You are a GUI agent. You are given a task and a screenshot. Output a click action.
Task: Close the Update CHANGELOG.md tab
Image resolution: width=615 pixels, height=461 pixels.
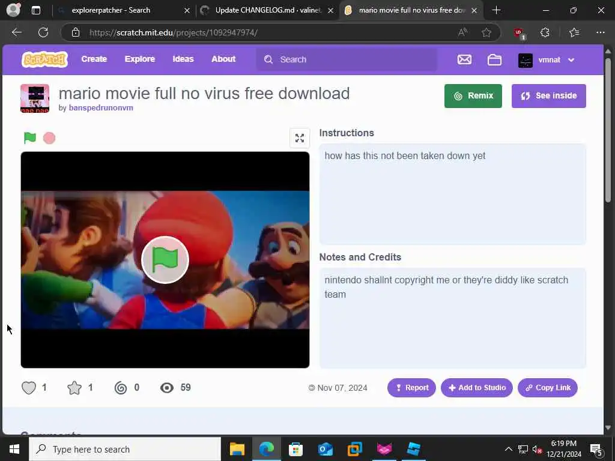[331, 11]
